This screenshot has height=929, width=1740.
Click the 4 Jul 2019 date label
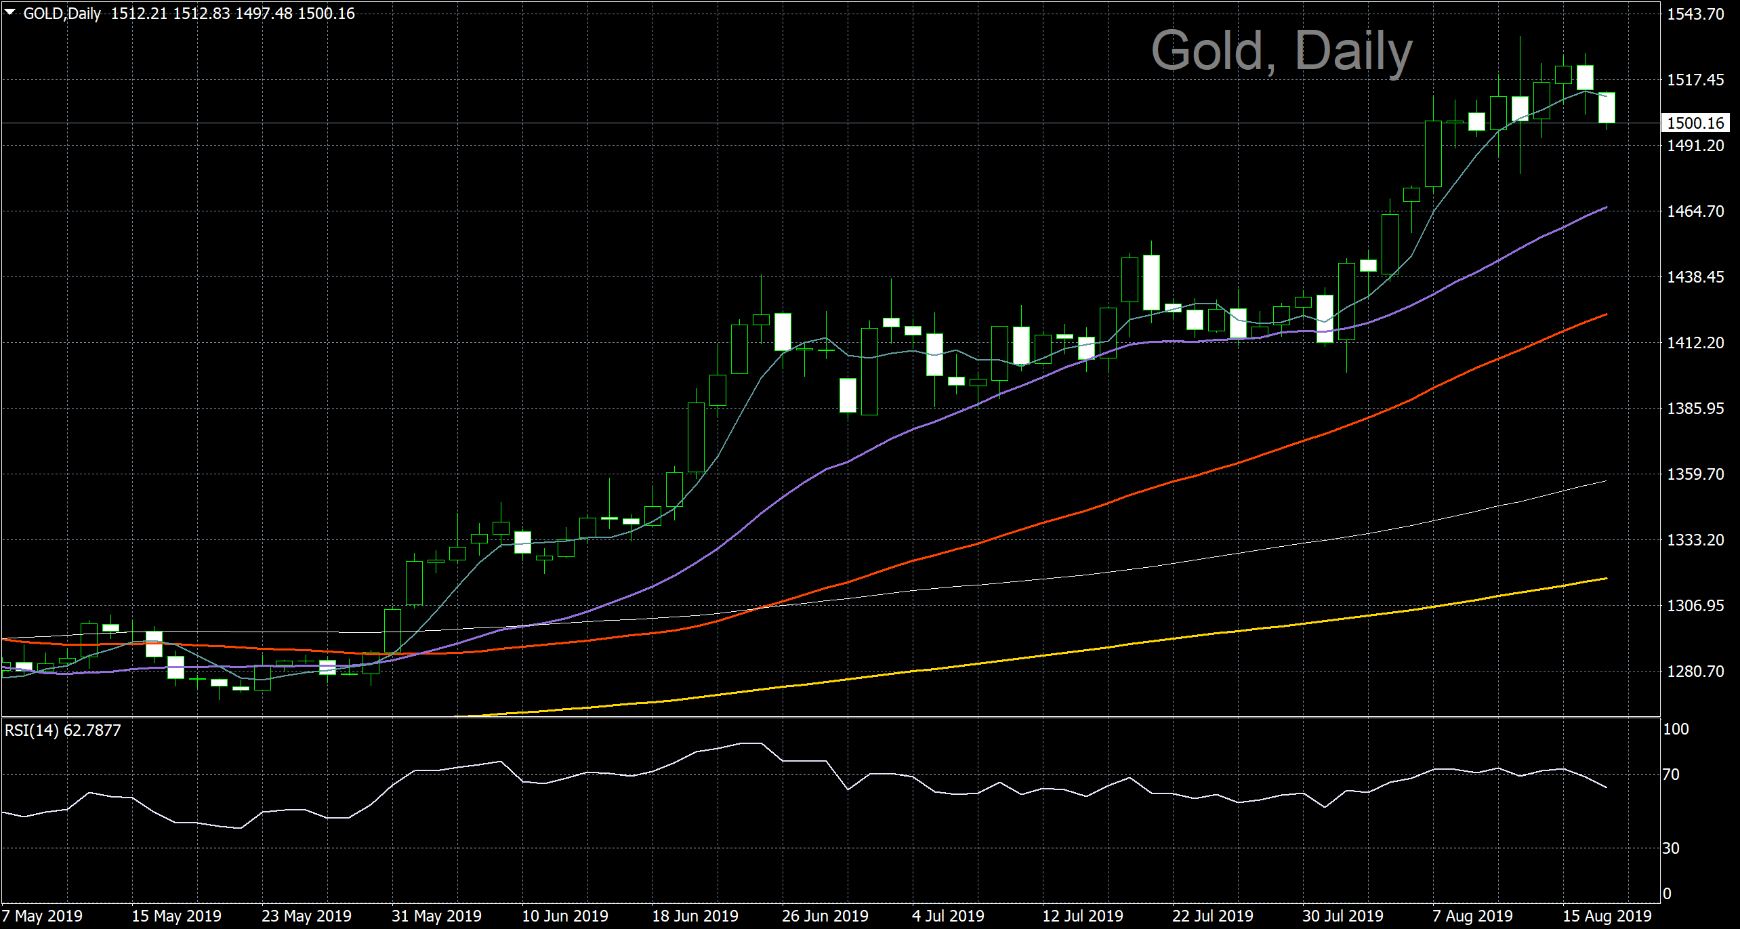click(x=948, y=916)
